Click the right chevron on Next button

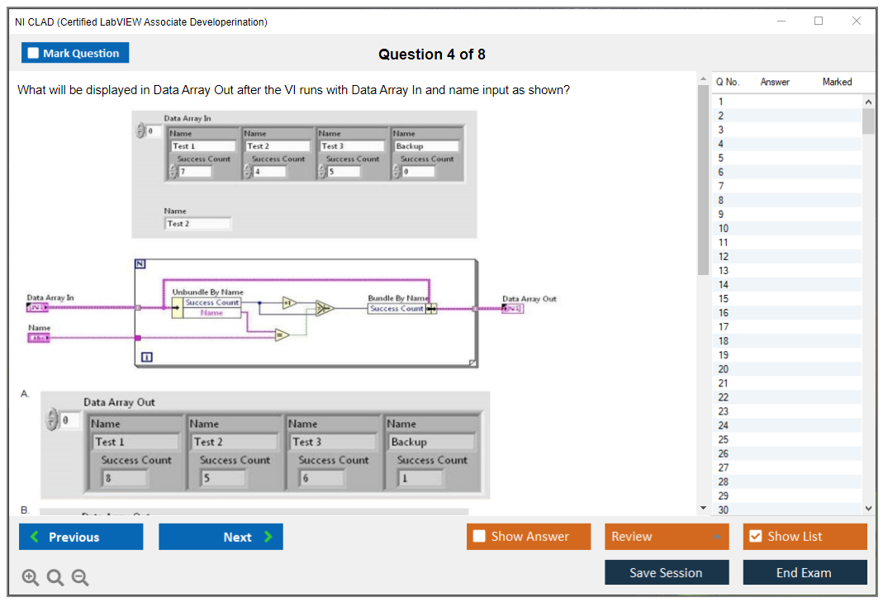(268, 537)
